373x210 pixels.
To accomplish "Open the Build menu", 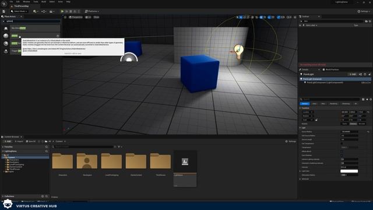I will tap(44, 2).
